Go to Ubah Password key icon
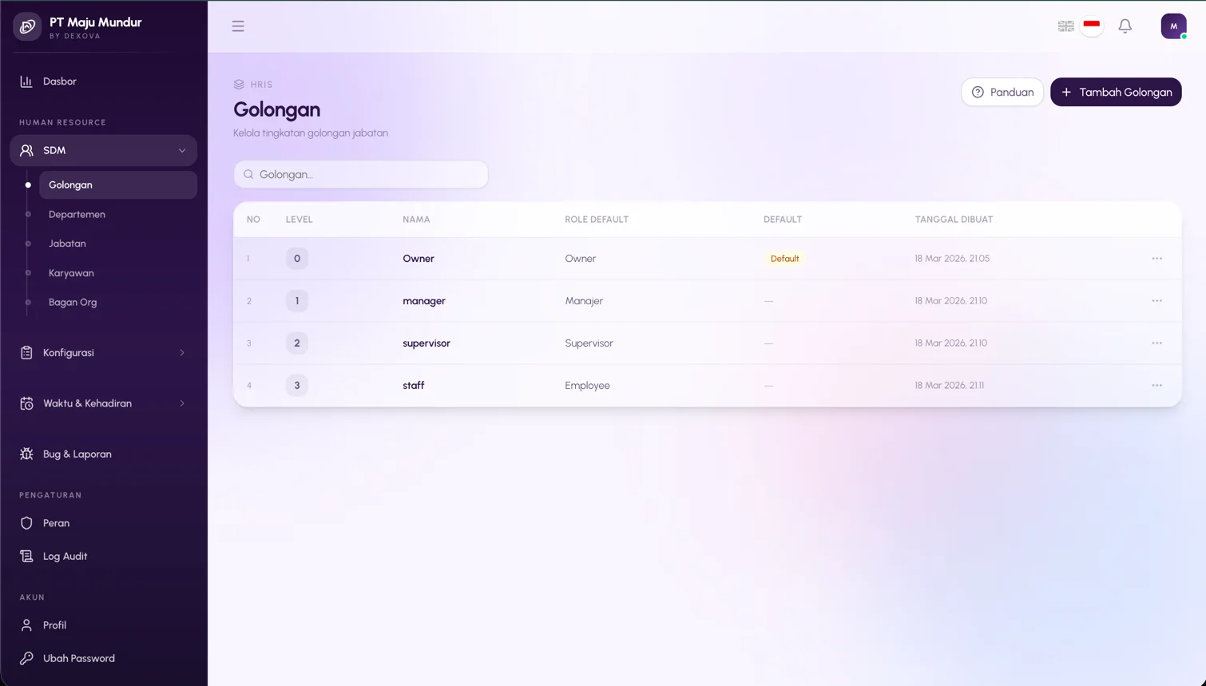This screenshot has height=686, width=1206. click(26, 658)
